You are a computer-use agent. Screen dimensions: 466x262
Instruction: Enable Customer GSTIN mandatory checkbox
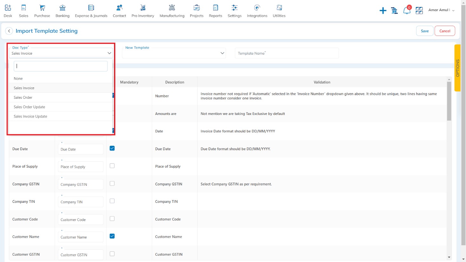pos(112,254)
